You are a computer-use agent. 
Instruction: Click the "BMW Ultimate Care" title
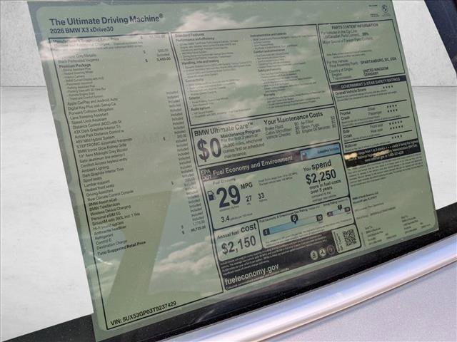pyautogui.click(x=224, y=130)
